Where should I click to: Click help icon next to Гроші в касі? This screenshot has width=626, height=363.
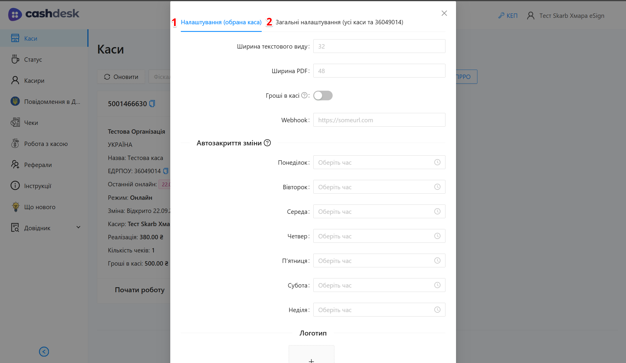tap(305, 95)
